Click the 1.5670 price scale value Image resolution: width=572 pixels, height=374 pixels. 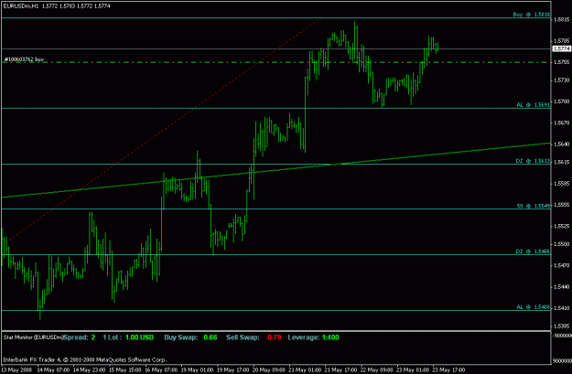562,123
